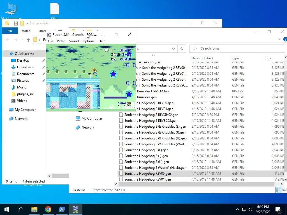The height and width of the screenshot is (215, 287).
Task: Open Pictures in Fusion364 sidebar
Action: click(23, 81)
